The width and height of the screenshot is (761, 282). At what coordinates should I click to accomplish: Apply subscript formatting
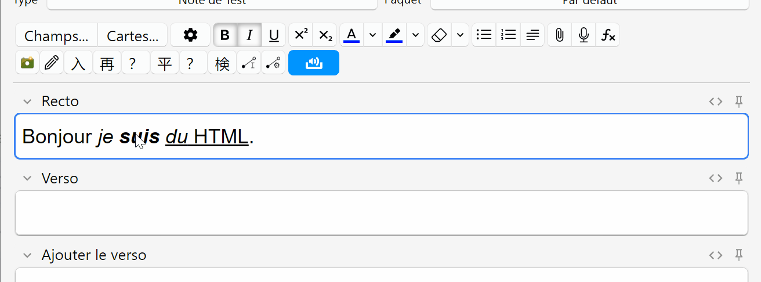pos(325,35)
